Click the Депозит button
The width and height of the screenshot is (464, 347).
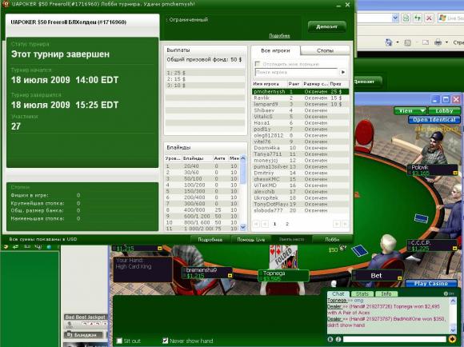click(x=326, y=27)
